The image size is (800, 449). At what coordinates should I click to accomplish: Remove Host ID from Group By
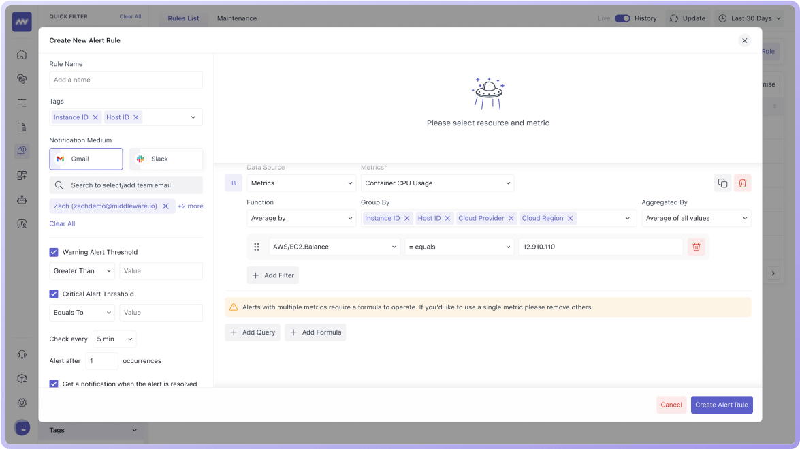pos(447,218)
